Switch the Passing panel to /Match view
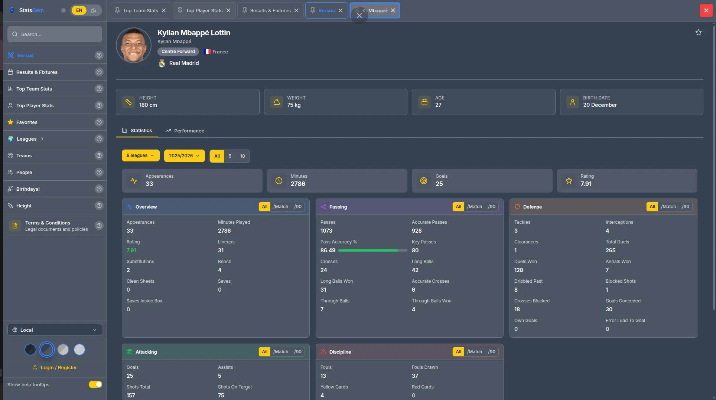 [475, 206]
